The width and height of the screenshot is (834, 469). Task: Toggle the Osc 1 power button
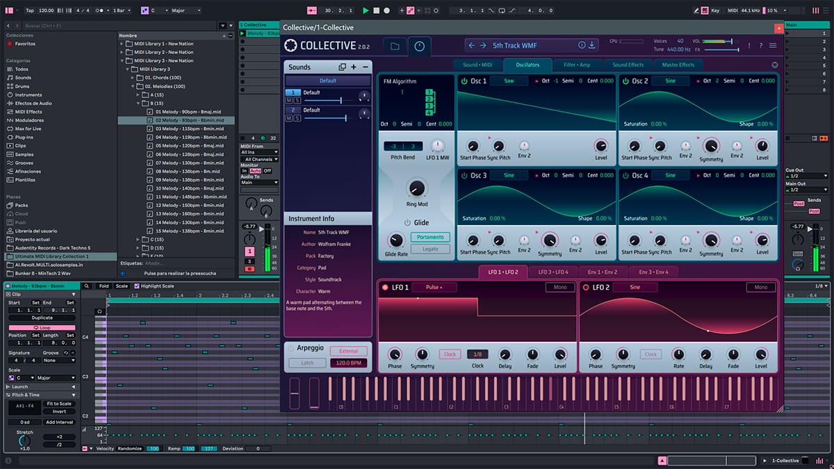pyautogui.click(x=464, y=81)
